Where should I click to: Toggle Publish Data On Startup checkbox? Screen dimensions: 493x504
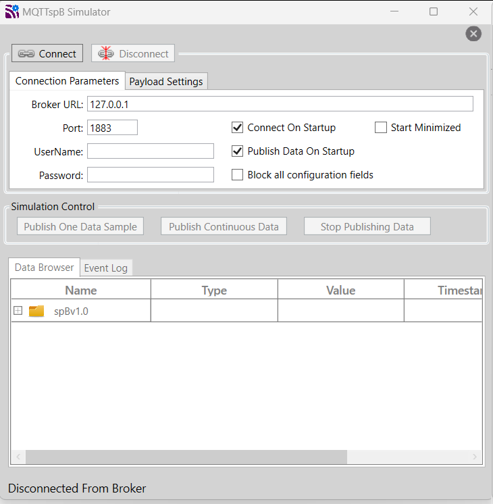click(x=237, y=151)
